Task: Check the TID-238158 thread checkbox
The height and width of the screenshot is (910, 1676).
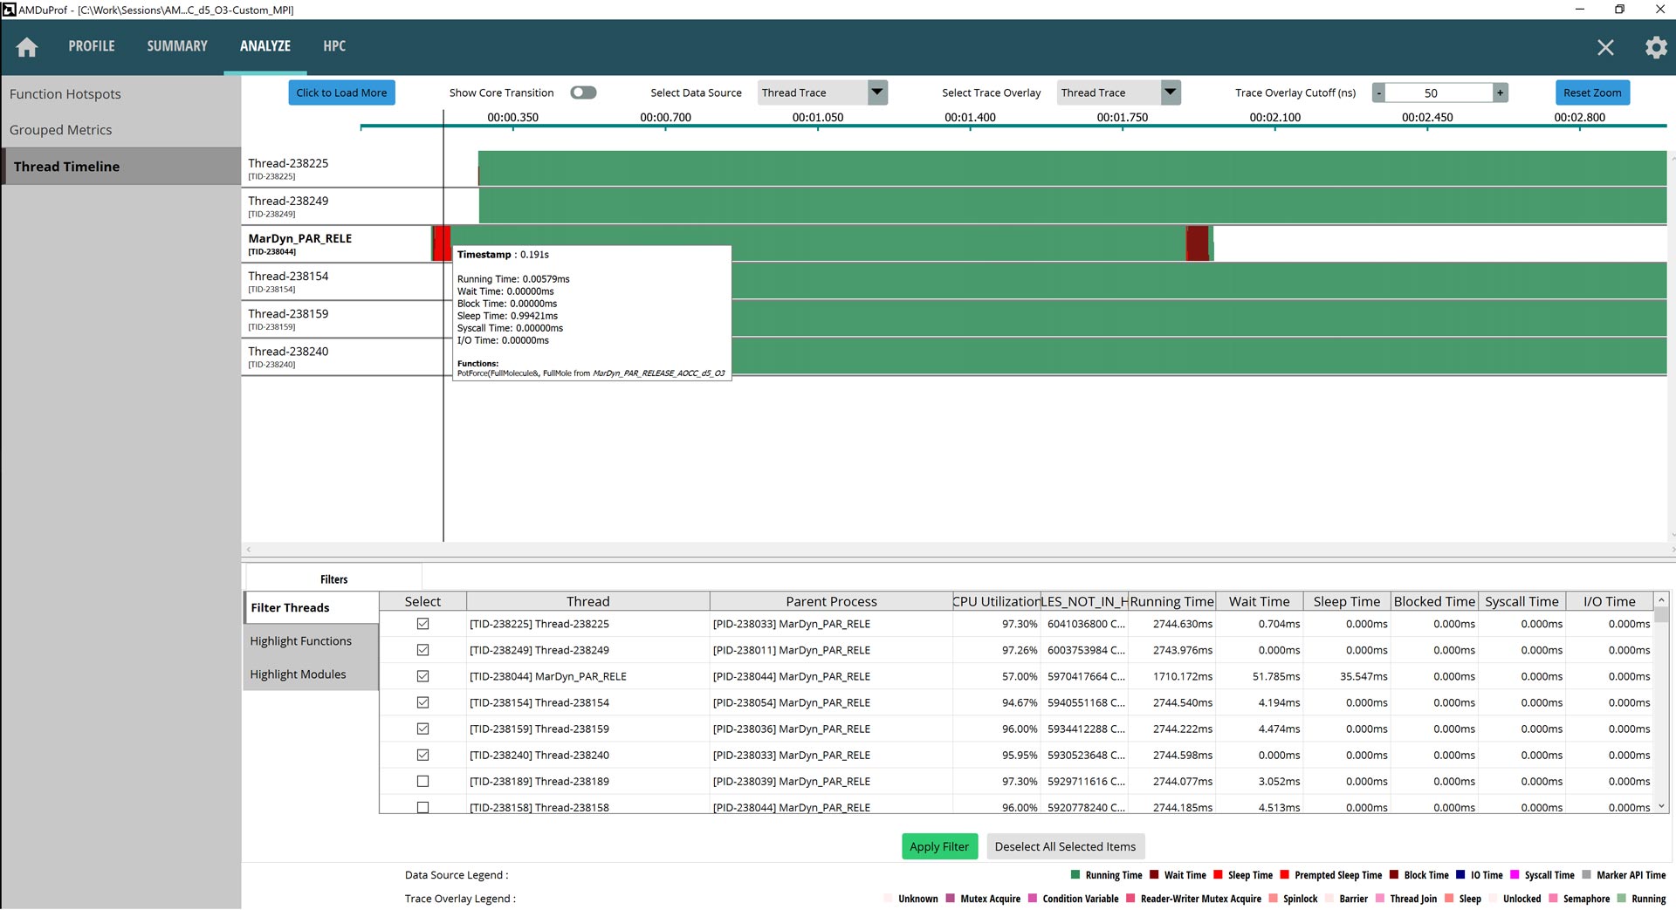Action: 422,808
